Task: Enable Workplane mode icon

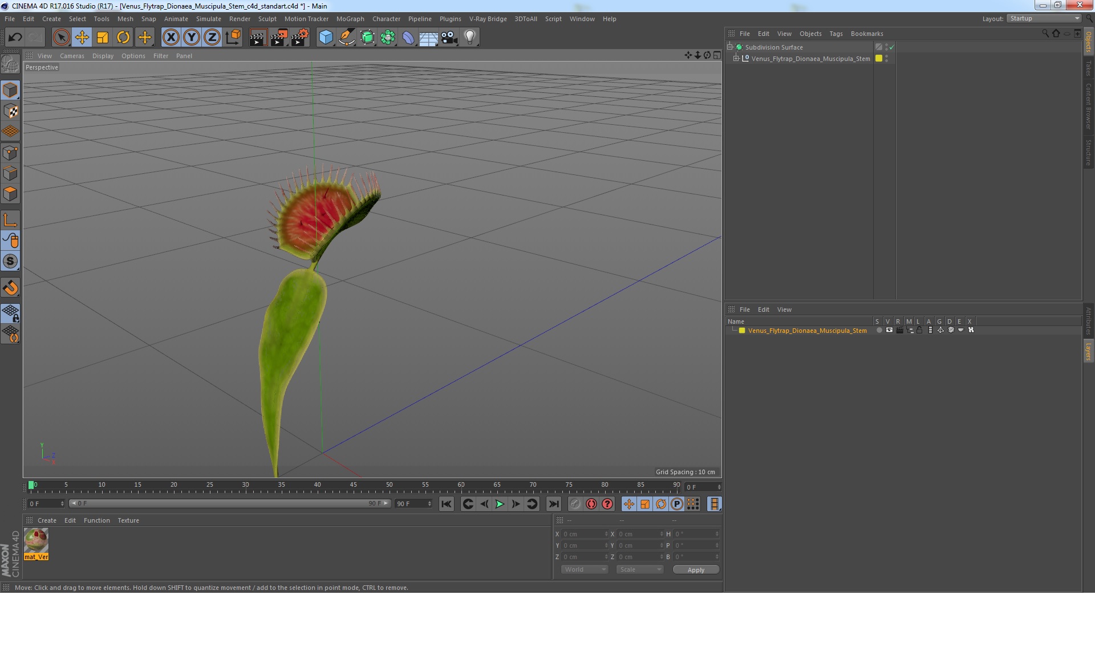Action: pyautogui.click(x=10, y=132)
